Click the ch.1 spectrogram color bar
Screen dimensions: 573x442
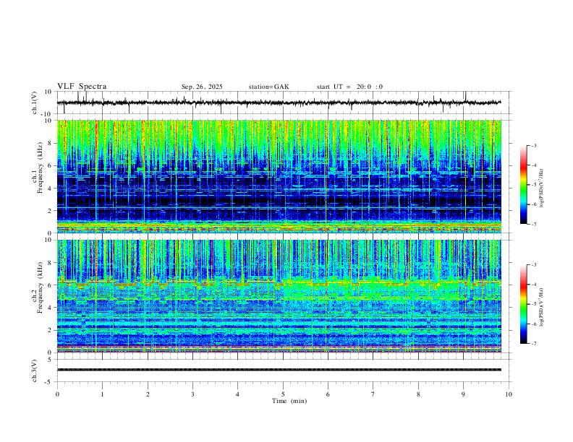coord(523,185)
